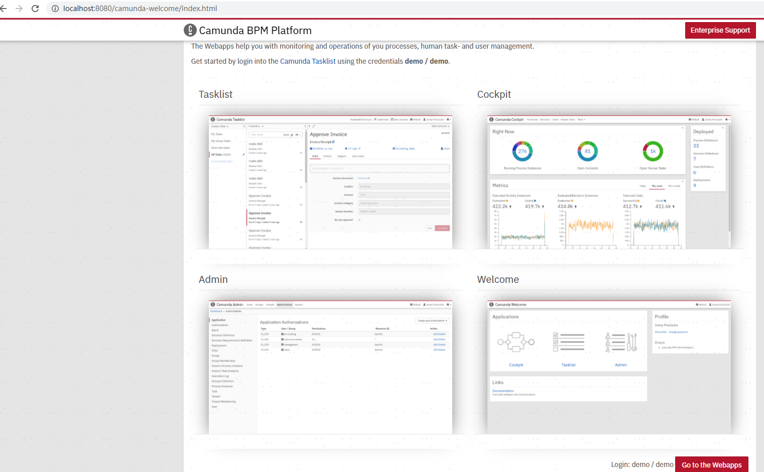Click the Open Incidents donut chart in Cockpit

coord(587,150)
